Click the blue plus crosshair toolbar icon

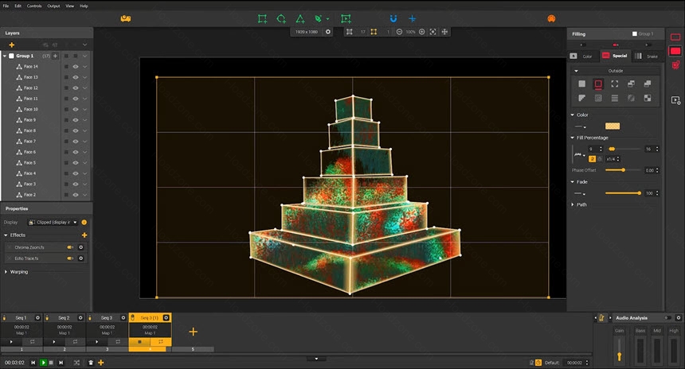pyautogui.click(x=412, y=19)
